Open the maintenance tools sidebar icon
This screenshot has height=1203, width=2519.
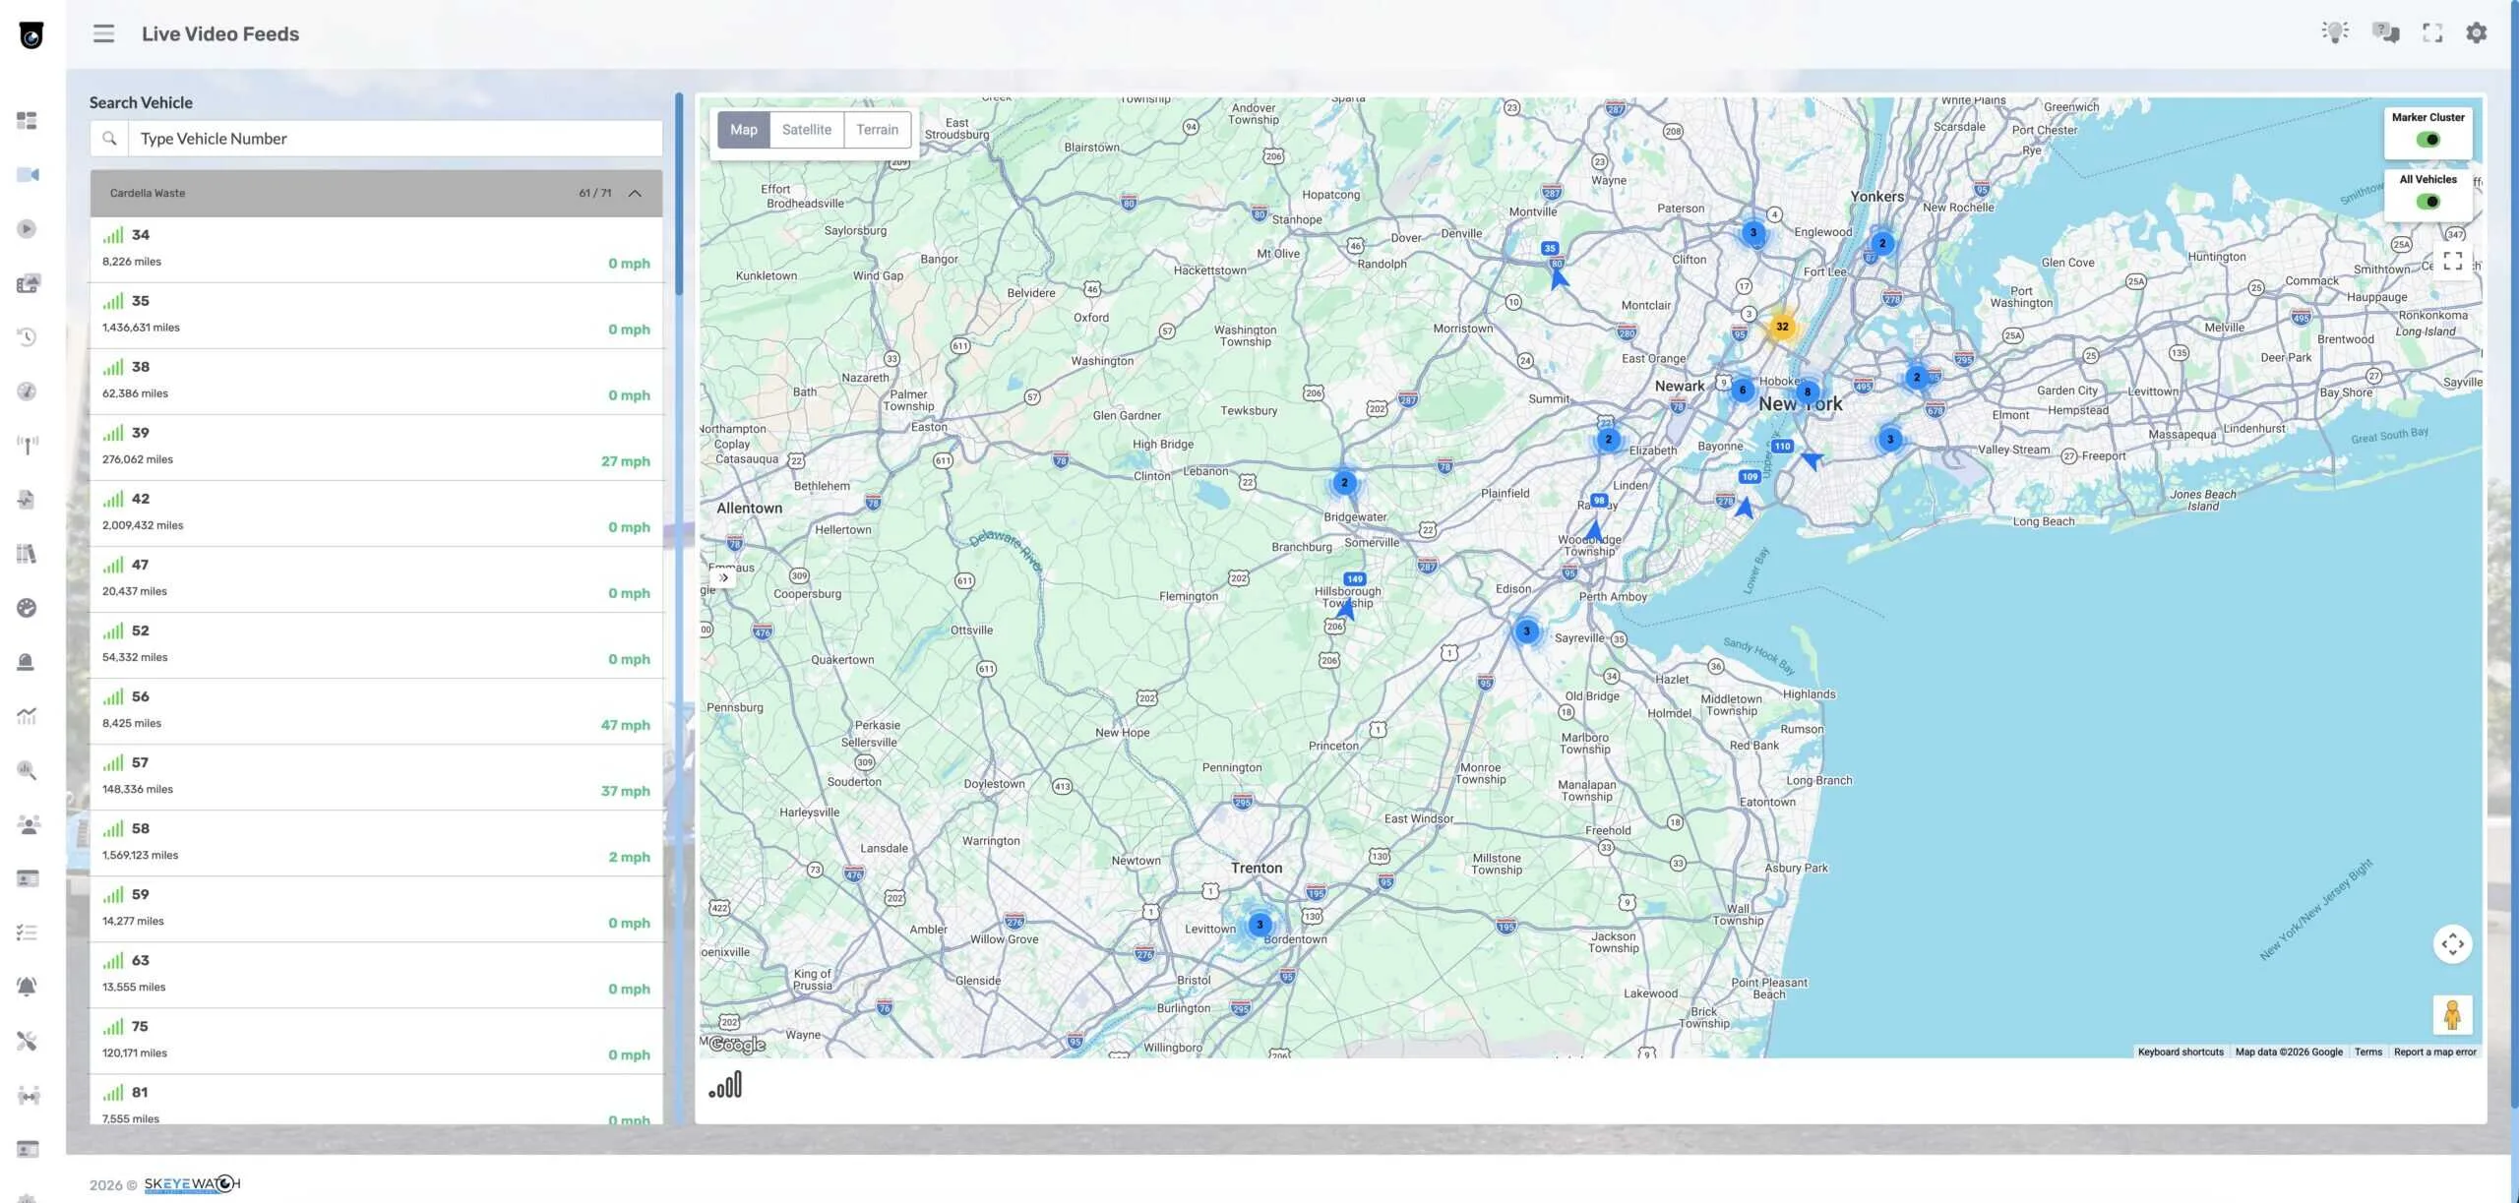point(27,1041)
